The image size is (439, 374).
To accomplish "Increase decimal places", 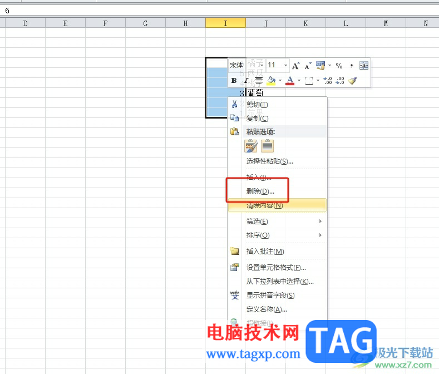I will coord(328,81).
